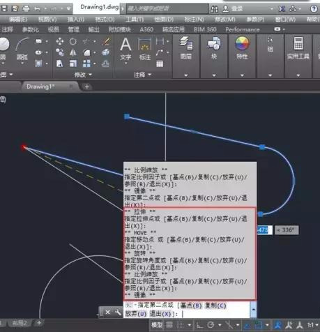
Task: Insert a Table from the Annotation panel
Action: (160, 63)
